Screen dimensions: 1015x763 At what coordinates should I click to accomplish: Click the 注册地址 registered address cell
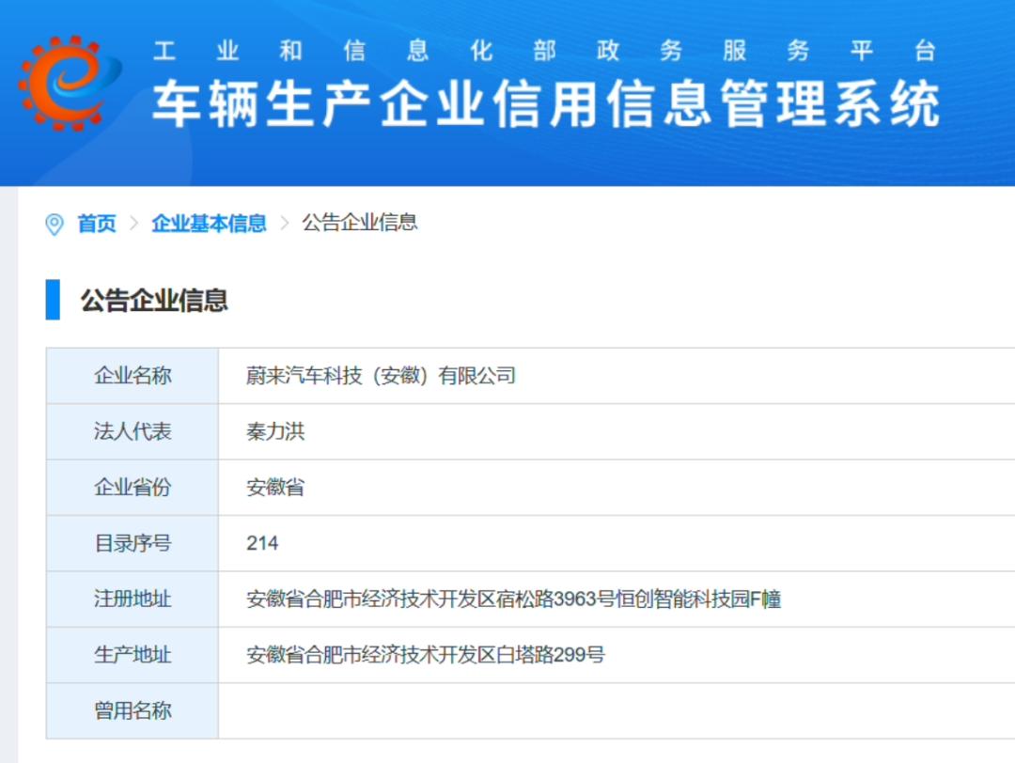point(130,599)
